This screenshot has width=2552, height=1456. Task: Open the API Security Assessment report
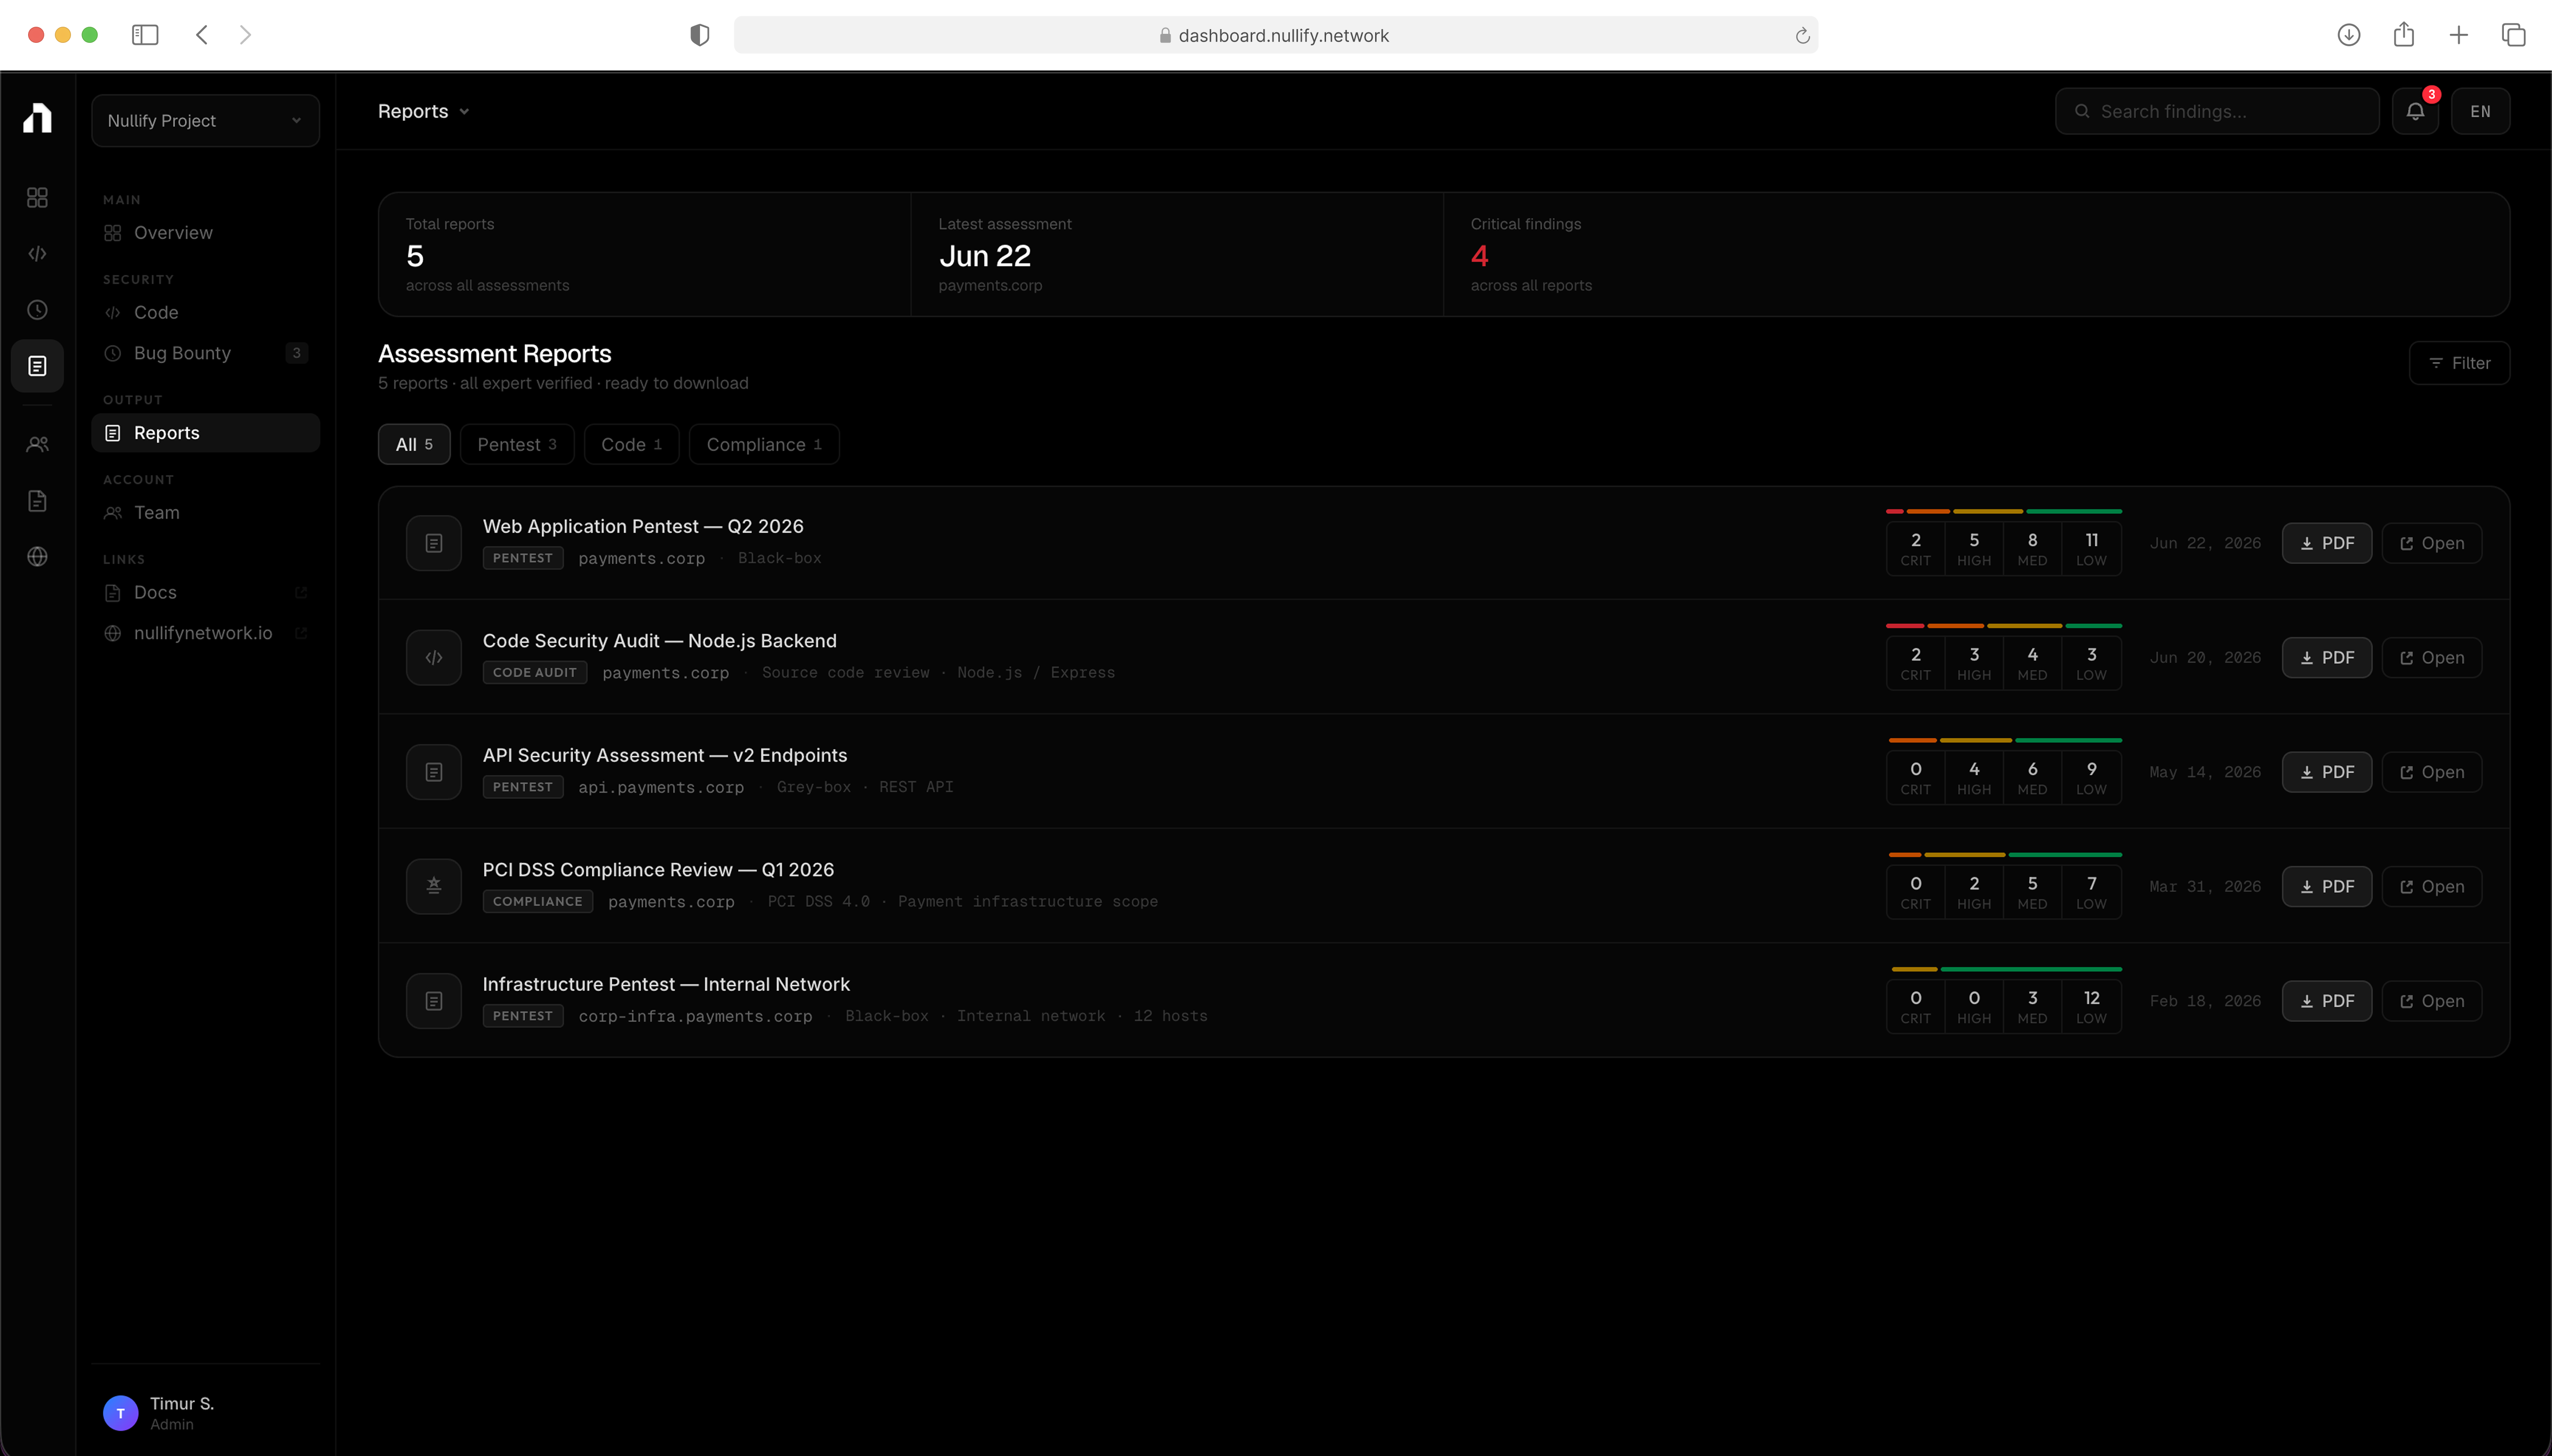(2431, 772)
